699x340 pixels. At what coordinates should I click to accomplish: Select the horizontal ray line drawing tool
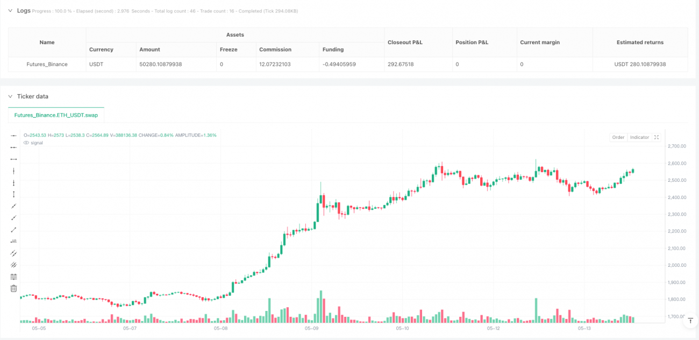[14, 147]
